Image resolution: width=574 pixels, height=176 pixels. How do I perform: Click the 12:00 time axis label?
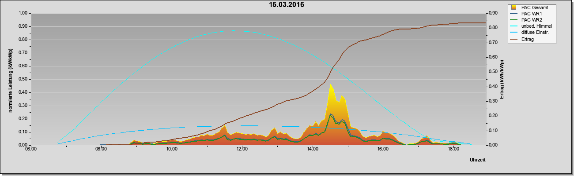coord(242,150)
